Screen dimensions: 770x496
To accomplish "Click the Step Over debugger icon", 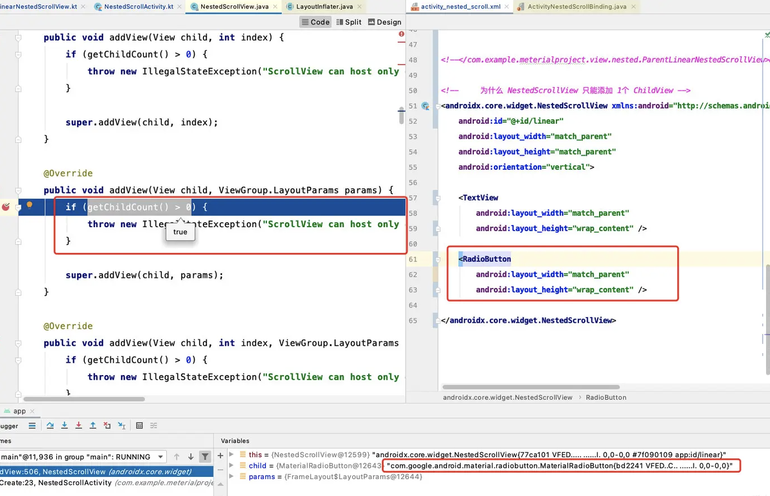I will point(50,426).
